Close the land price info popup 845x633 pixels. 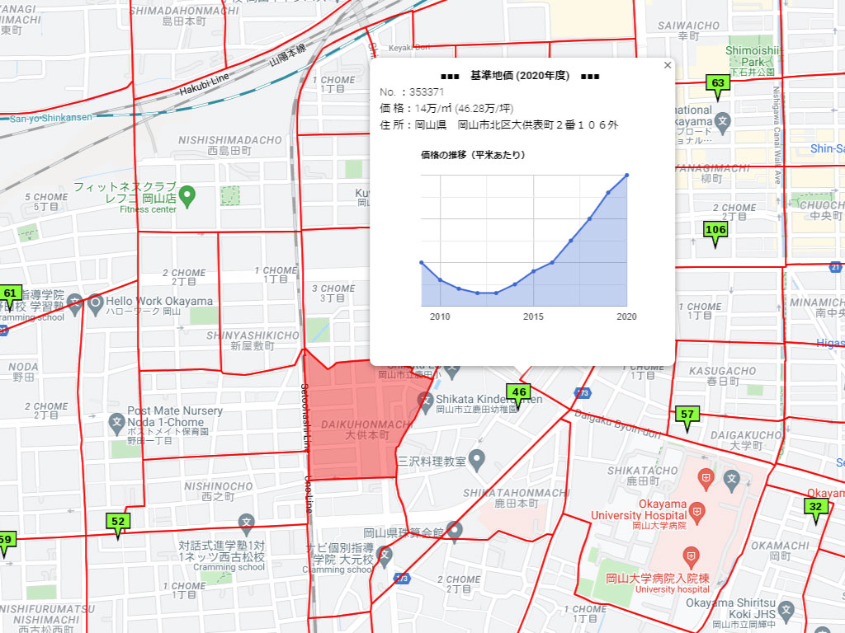tap(668, 66)
